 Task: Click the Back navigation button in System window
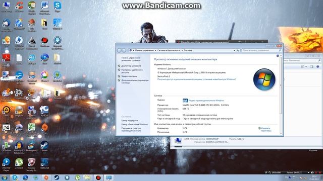click(x=119, y=50)
